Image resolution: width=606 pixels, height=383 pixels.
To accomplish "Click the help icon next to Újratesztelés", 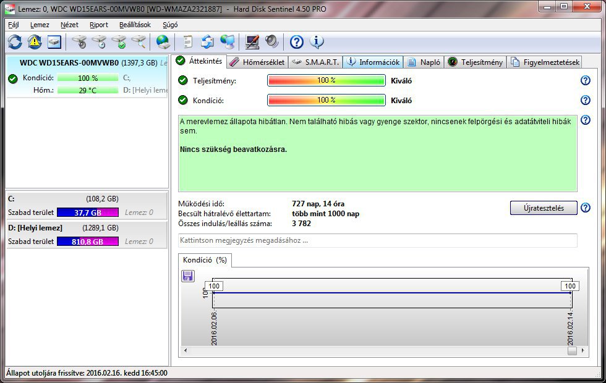I will [x=586, y=208].
